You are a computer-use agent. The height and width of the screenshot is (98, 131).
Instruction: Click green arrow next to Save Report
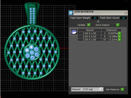pos(118,25)
